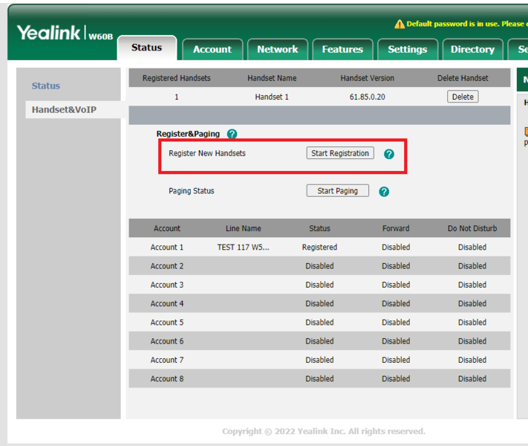Open the Directory tab
This screenshot has width=528, height=446.
472,49
